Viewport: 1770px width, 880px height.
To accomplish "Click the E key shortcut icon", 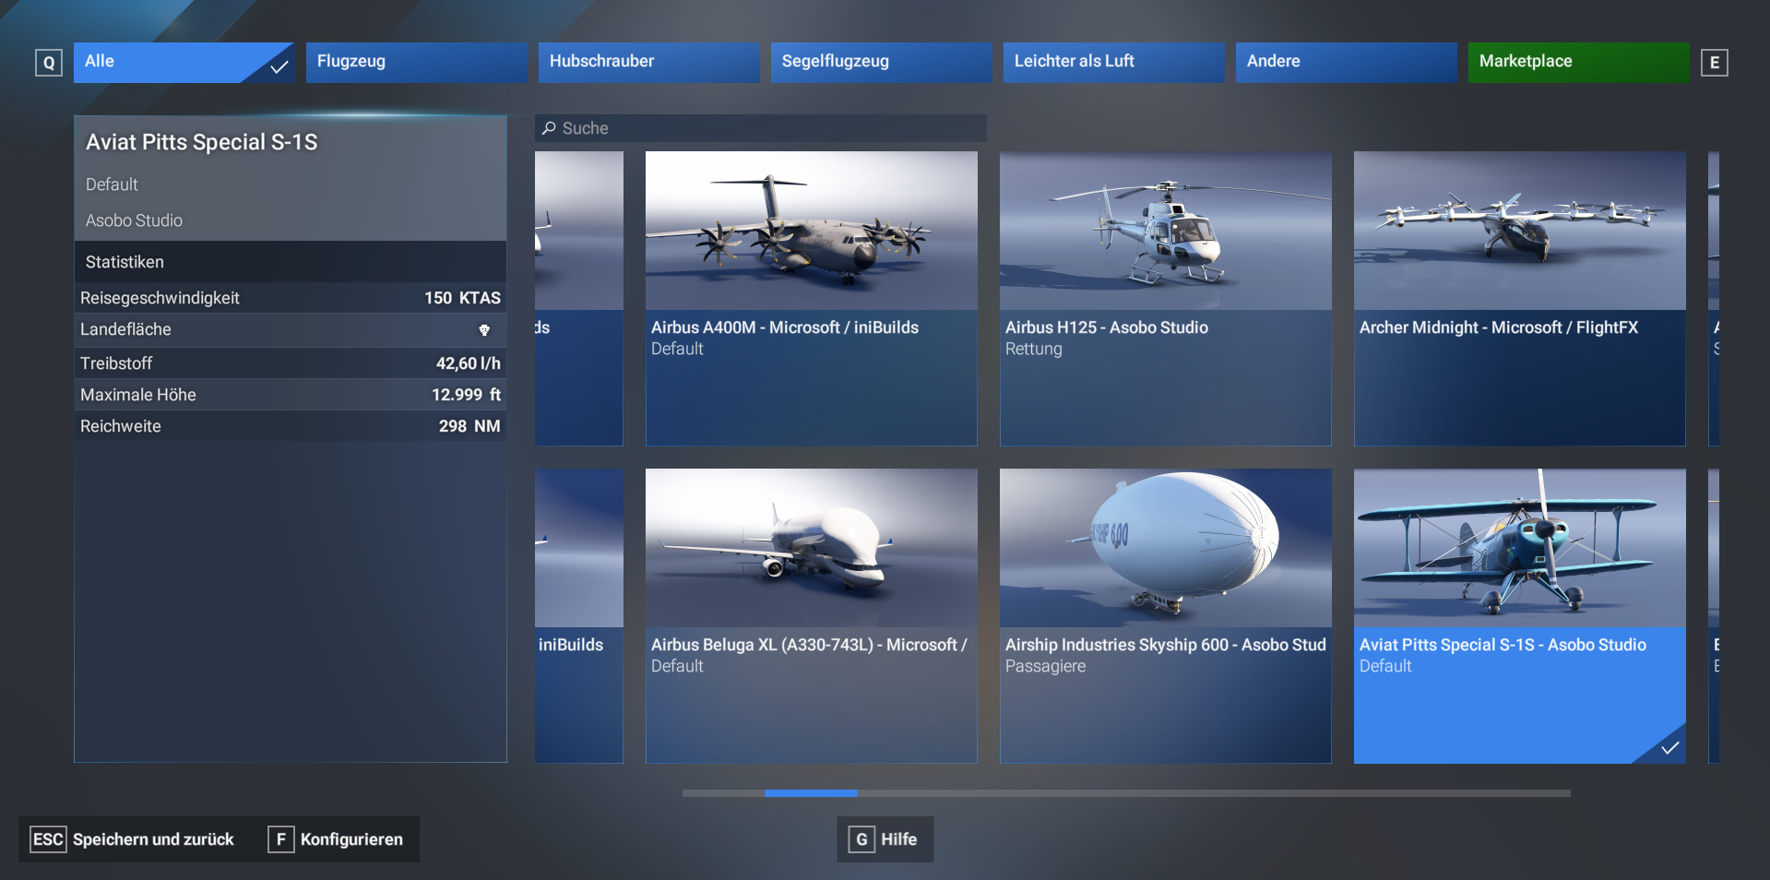I will pos(1715,63).
